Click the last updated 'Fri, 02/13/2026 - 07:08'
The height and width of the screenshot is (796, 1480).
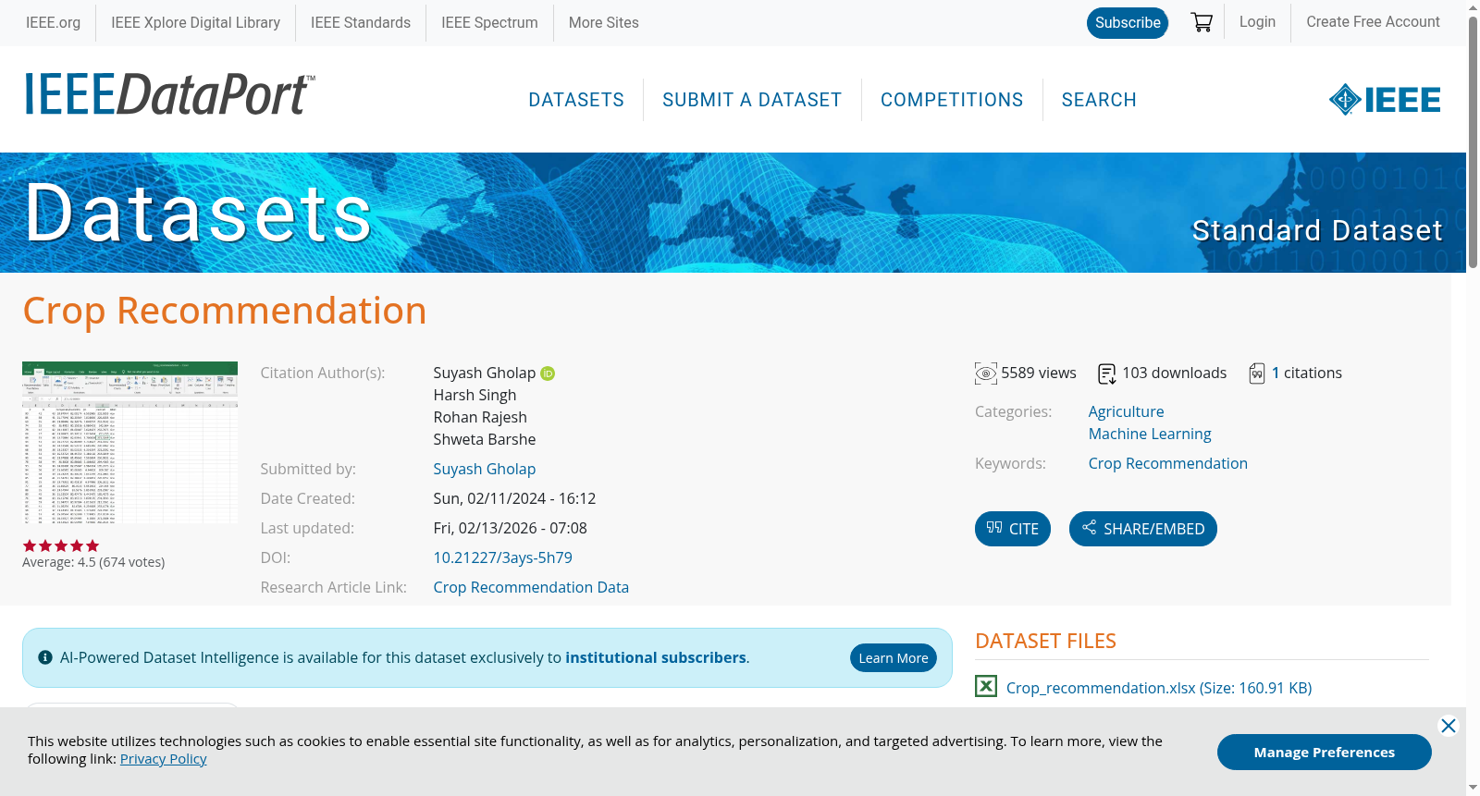[x=511, y=528]
